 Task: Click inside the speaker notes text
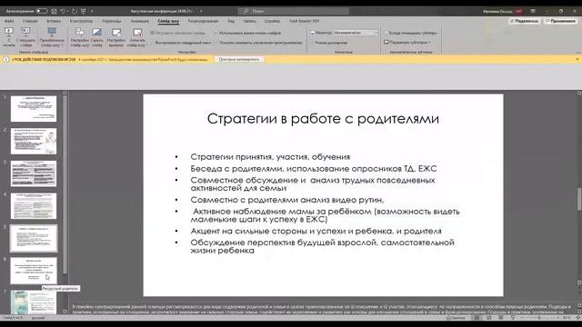tap(321, 309)
